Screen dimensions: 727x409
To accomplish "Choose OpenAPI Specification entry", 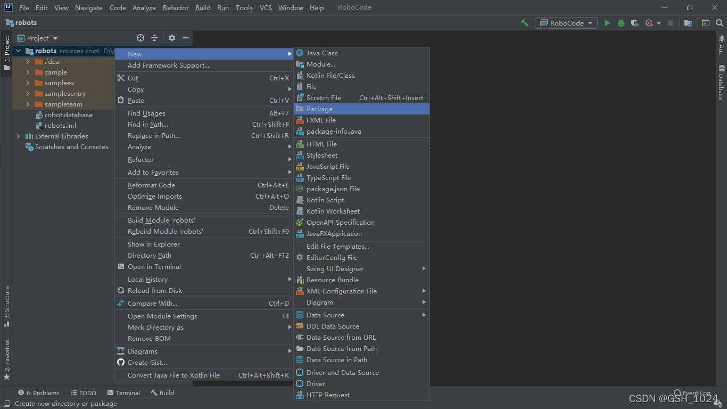I will 362,222.
